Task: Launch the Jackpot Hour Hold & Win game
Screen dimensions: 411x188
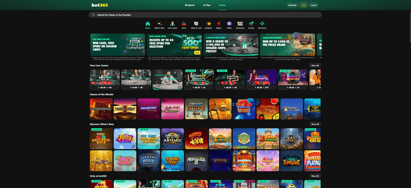Action: point(149,161)
